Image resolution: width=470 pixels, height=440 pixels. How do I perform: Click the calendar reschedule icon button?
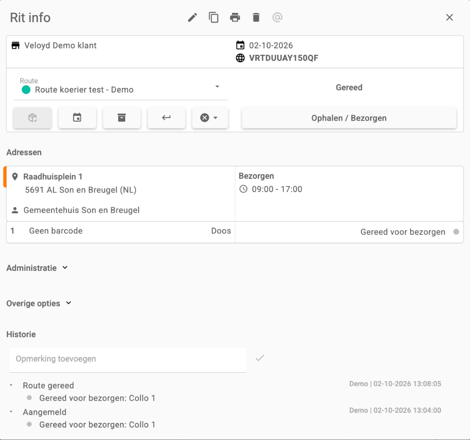[x=77, y=118]
